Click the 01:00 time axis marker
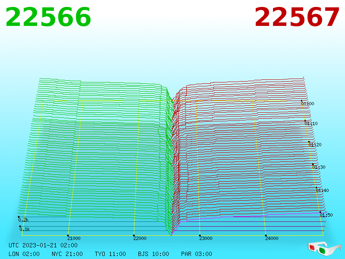The image size is (345, 259). tap(307, 104)
